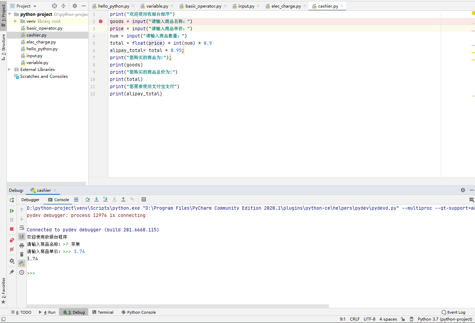The height and width of the screenshot is (323, 475).
Task: Toggle the Favorites side panel
Action: [x=3, y=291]
